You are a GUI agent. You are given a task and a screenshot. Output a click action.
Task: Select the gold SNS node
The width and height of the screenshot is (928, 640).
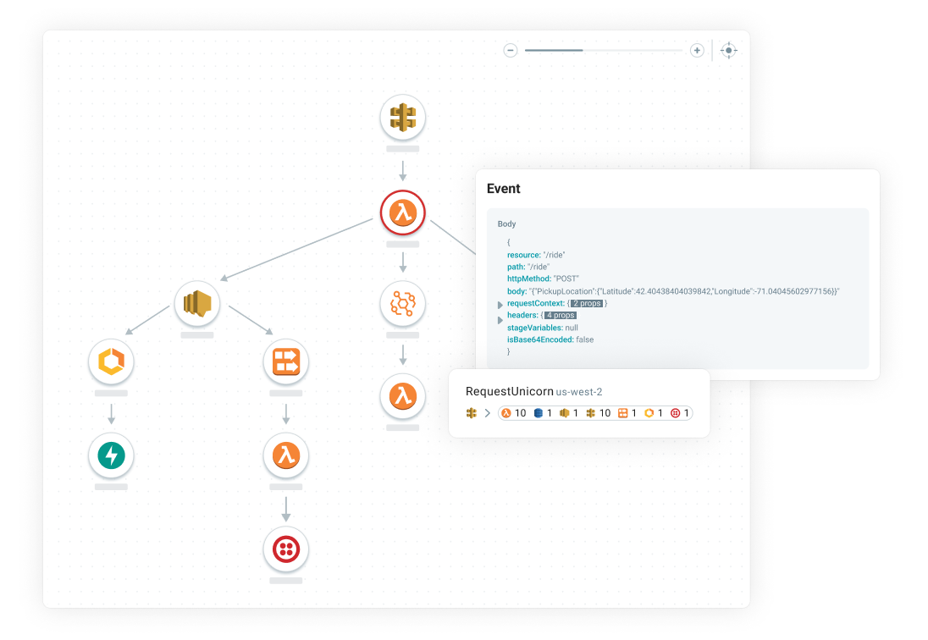(197, 303)
